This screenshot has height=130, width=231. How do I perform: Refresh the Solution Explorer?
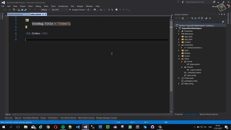click(195, 18)
